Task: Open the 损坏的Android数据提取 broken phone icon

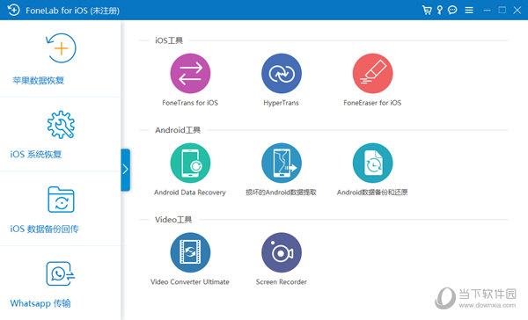Action: 282,163
